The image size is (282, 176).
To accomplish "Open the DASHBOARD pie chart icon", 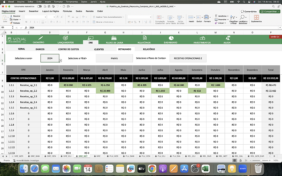I will coord(171,38).
